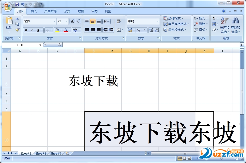
Task: Click the Paste clipboard icon
Action: pyautogui.click(x=9, y=21)
